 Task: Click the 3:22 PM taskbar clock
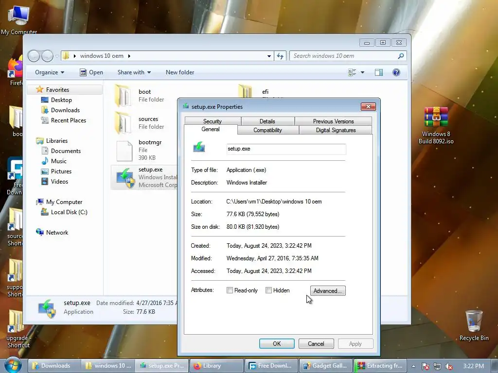[x=474, y=366]
